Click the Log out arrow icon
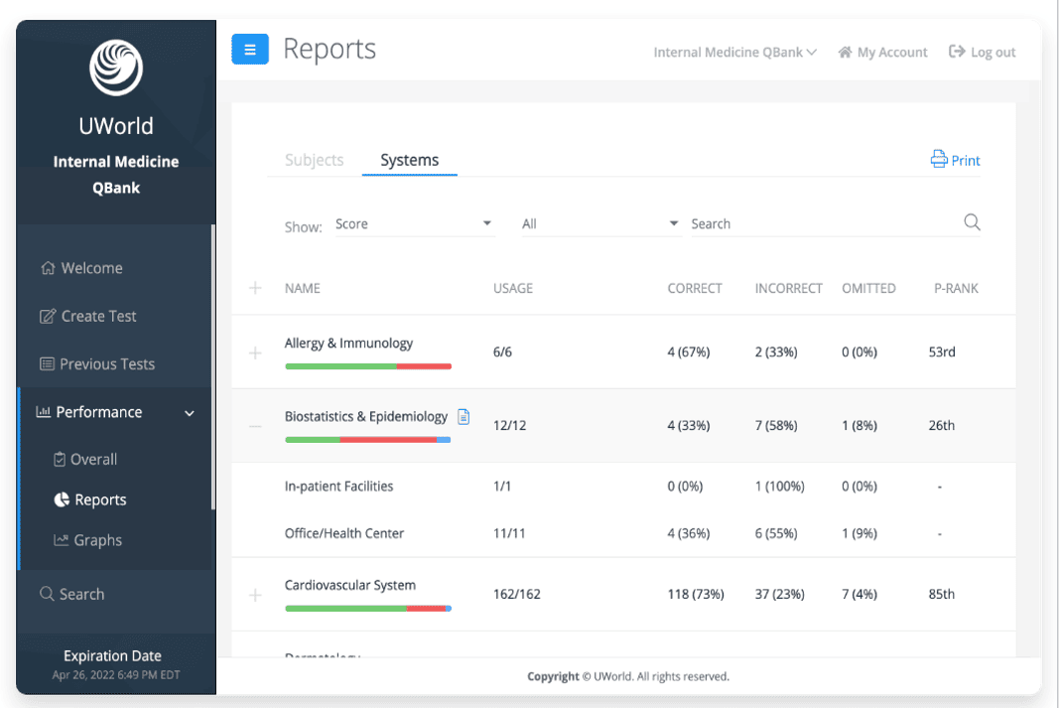 957,52
